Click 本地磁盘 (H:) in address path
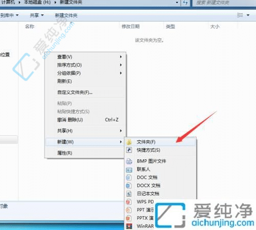Screen dimensions: 256x230 click(37, 3)
